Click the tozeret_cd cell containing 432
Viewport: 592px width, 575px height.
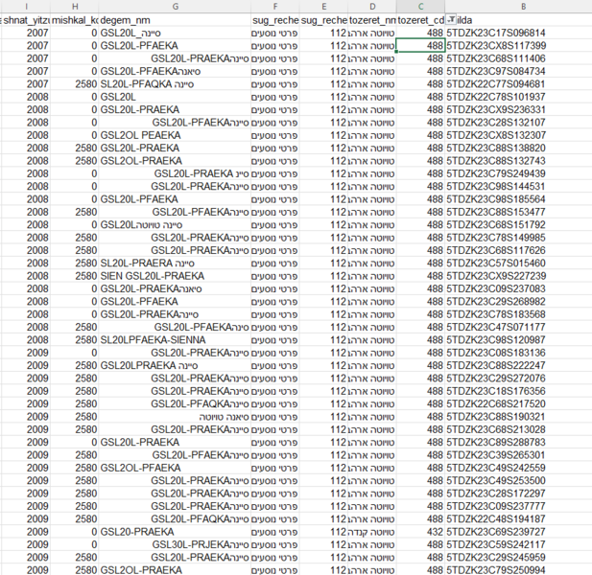(x=420, y=532)
